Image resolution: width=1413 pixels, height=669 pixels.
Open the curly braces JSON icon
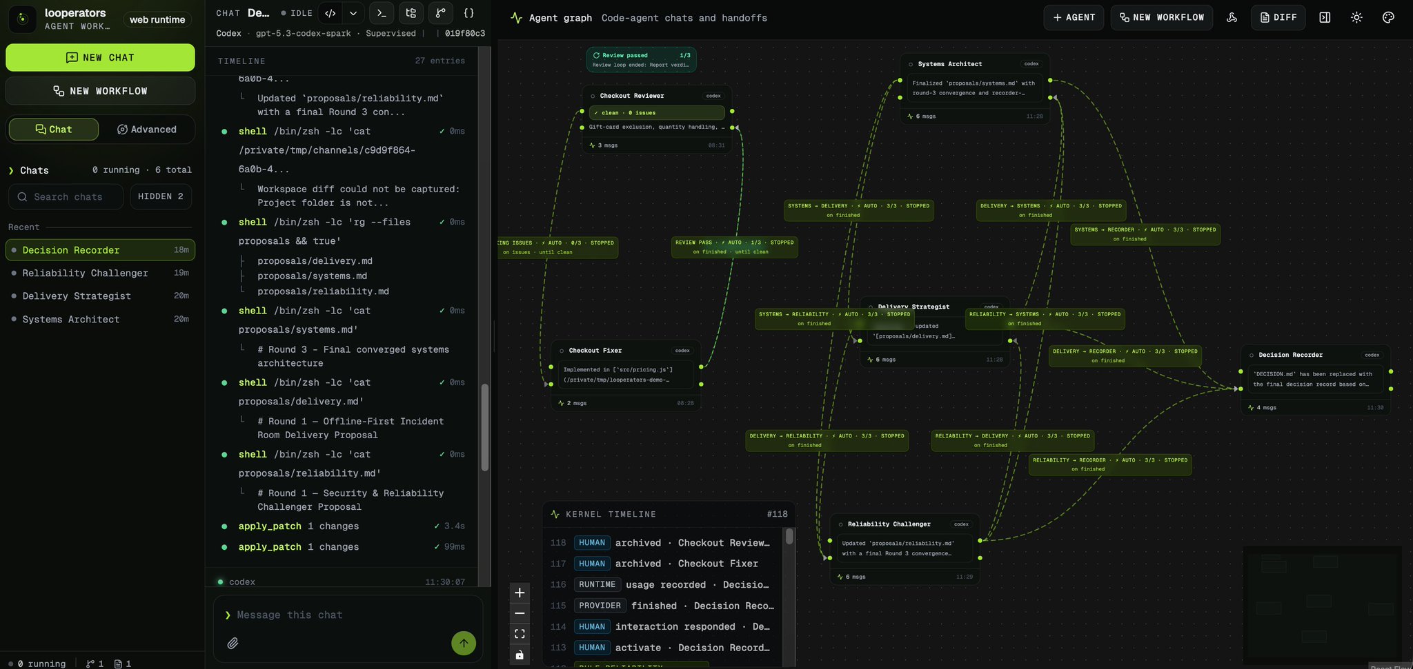[468, 13]
